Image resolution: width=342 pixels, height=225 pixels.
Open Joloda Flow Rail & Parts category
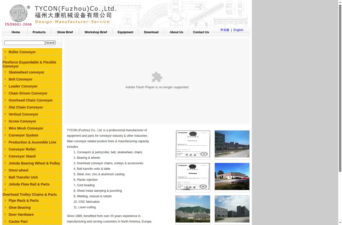(29, 184)
